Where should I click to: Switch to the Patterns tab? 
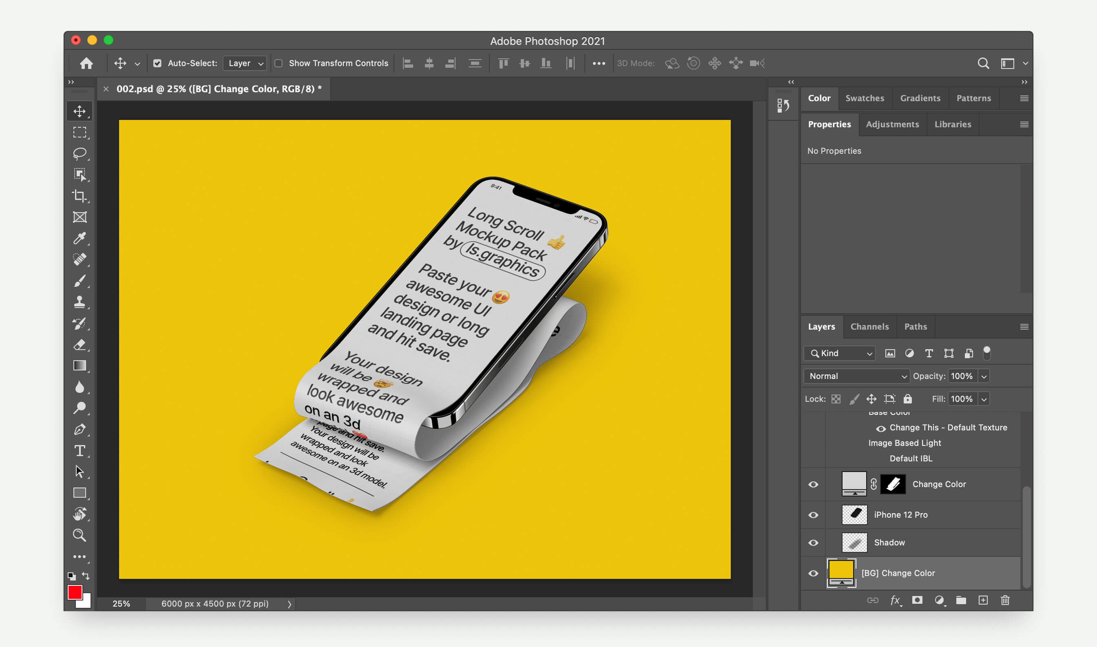973,98
